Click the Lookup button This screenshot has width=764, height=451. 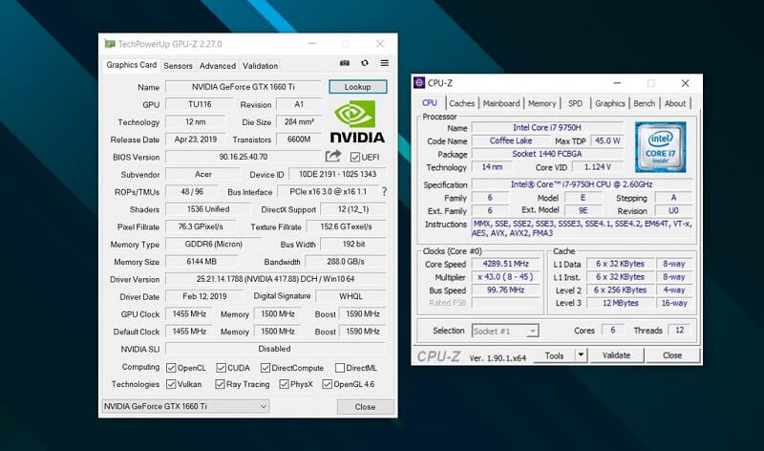(357, 87)
